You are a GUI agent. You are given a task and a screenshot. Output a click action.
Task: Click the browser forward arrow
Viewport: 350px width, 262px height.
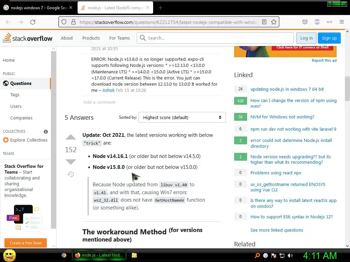[x=21, y=22]
